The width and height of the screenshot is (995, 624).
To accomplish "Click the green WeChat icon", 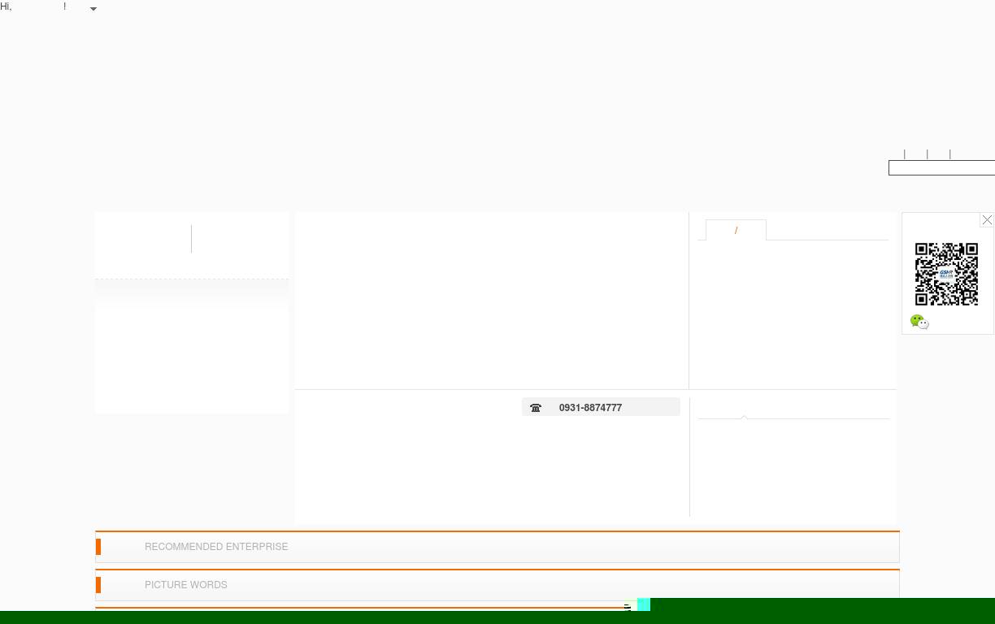I will tap(919, 322).
